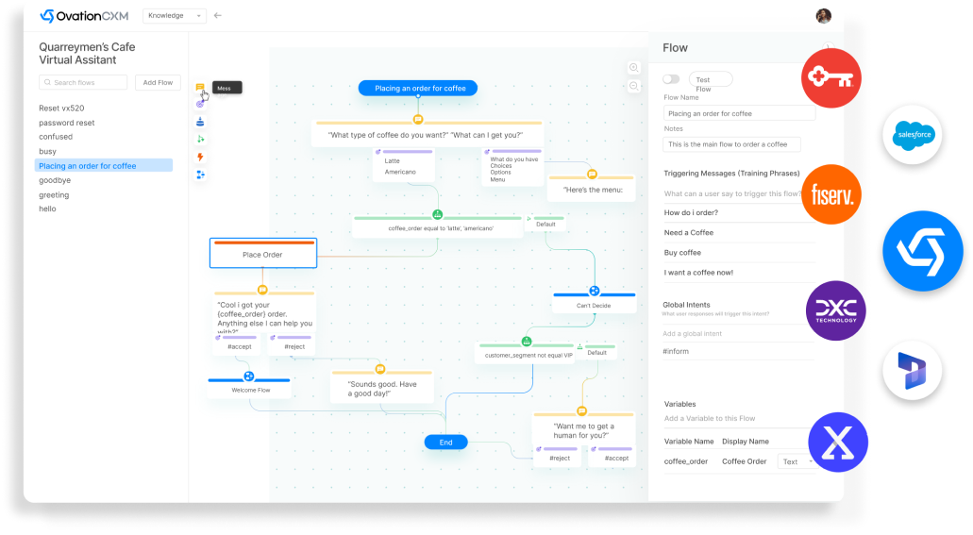This screenshot has width=973, height=535.
Task: Select the "How do i order?" phrase
Action: point(691,213)
